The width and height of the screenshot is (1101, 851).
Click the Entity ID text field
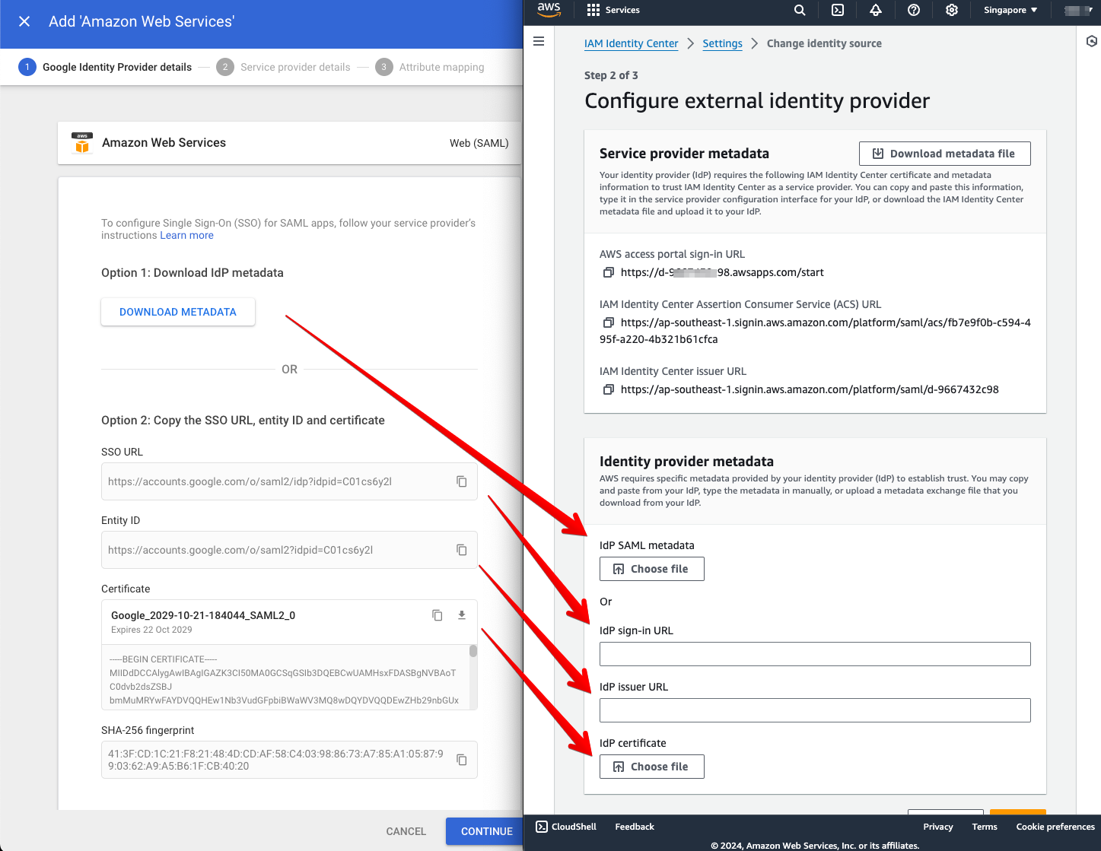pyautogui.click(x=289, y=550)
